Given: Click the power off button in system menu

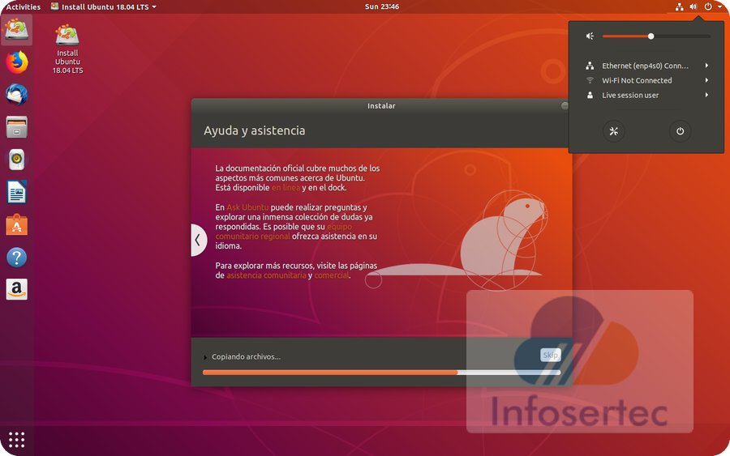Looking at the screenshot, I should [x=680, y=131].
